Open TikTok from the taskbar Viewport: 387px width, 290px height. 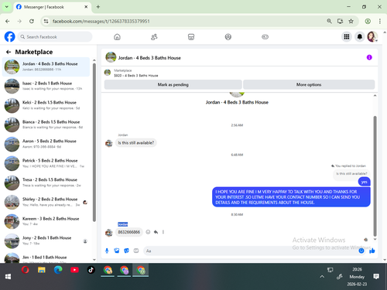(91, 270)
